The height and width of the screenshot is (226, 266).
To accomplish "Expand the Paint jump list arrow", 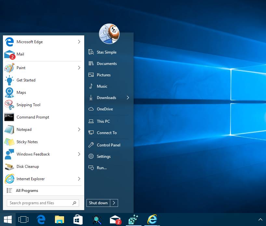I will (x=79, y=68).
